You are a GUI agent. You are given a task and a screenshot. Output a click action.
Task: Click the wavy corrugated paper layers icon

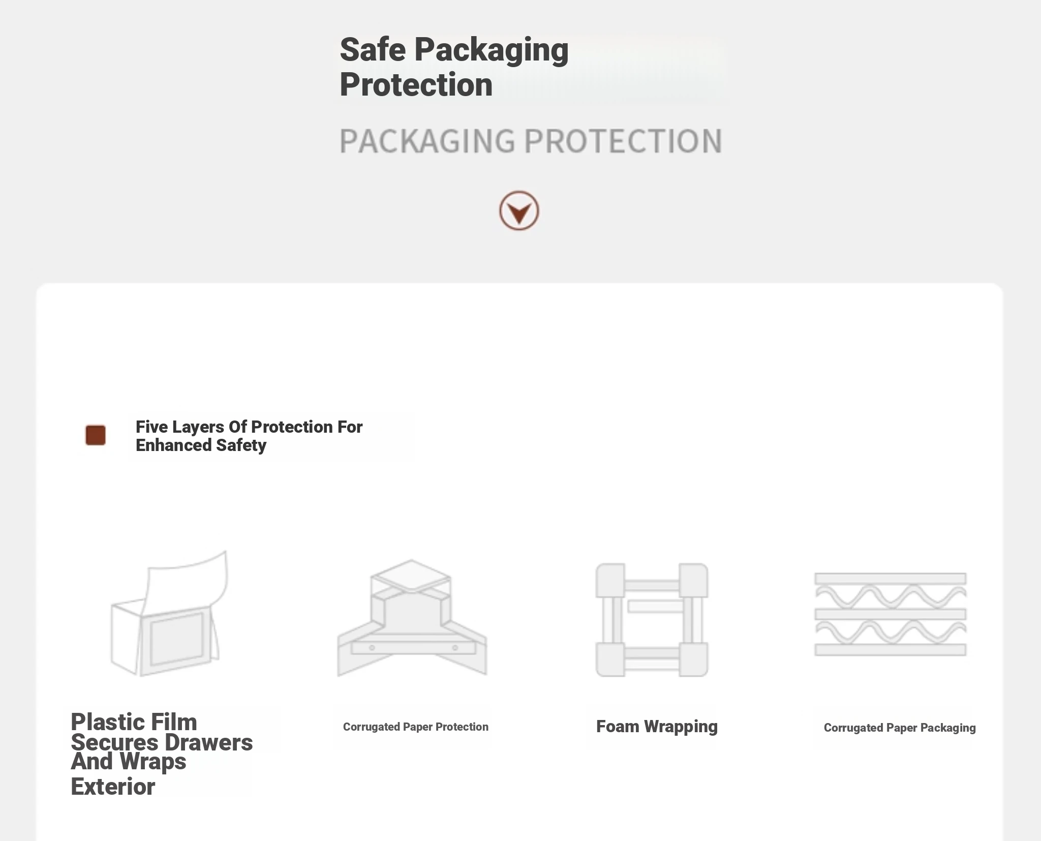[890, 614]
